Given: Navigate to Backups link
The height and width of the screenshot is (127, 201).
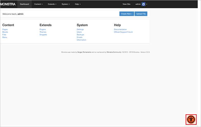Looking at the screenshot, I should click(80, 35).
